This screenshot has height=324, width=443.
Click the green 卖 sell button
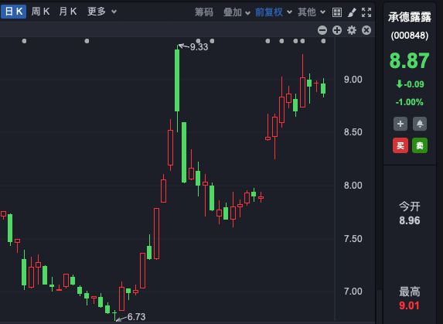(x=420, y=145)
